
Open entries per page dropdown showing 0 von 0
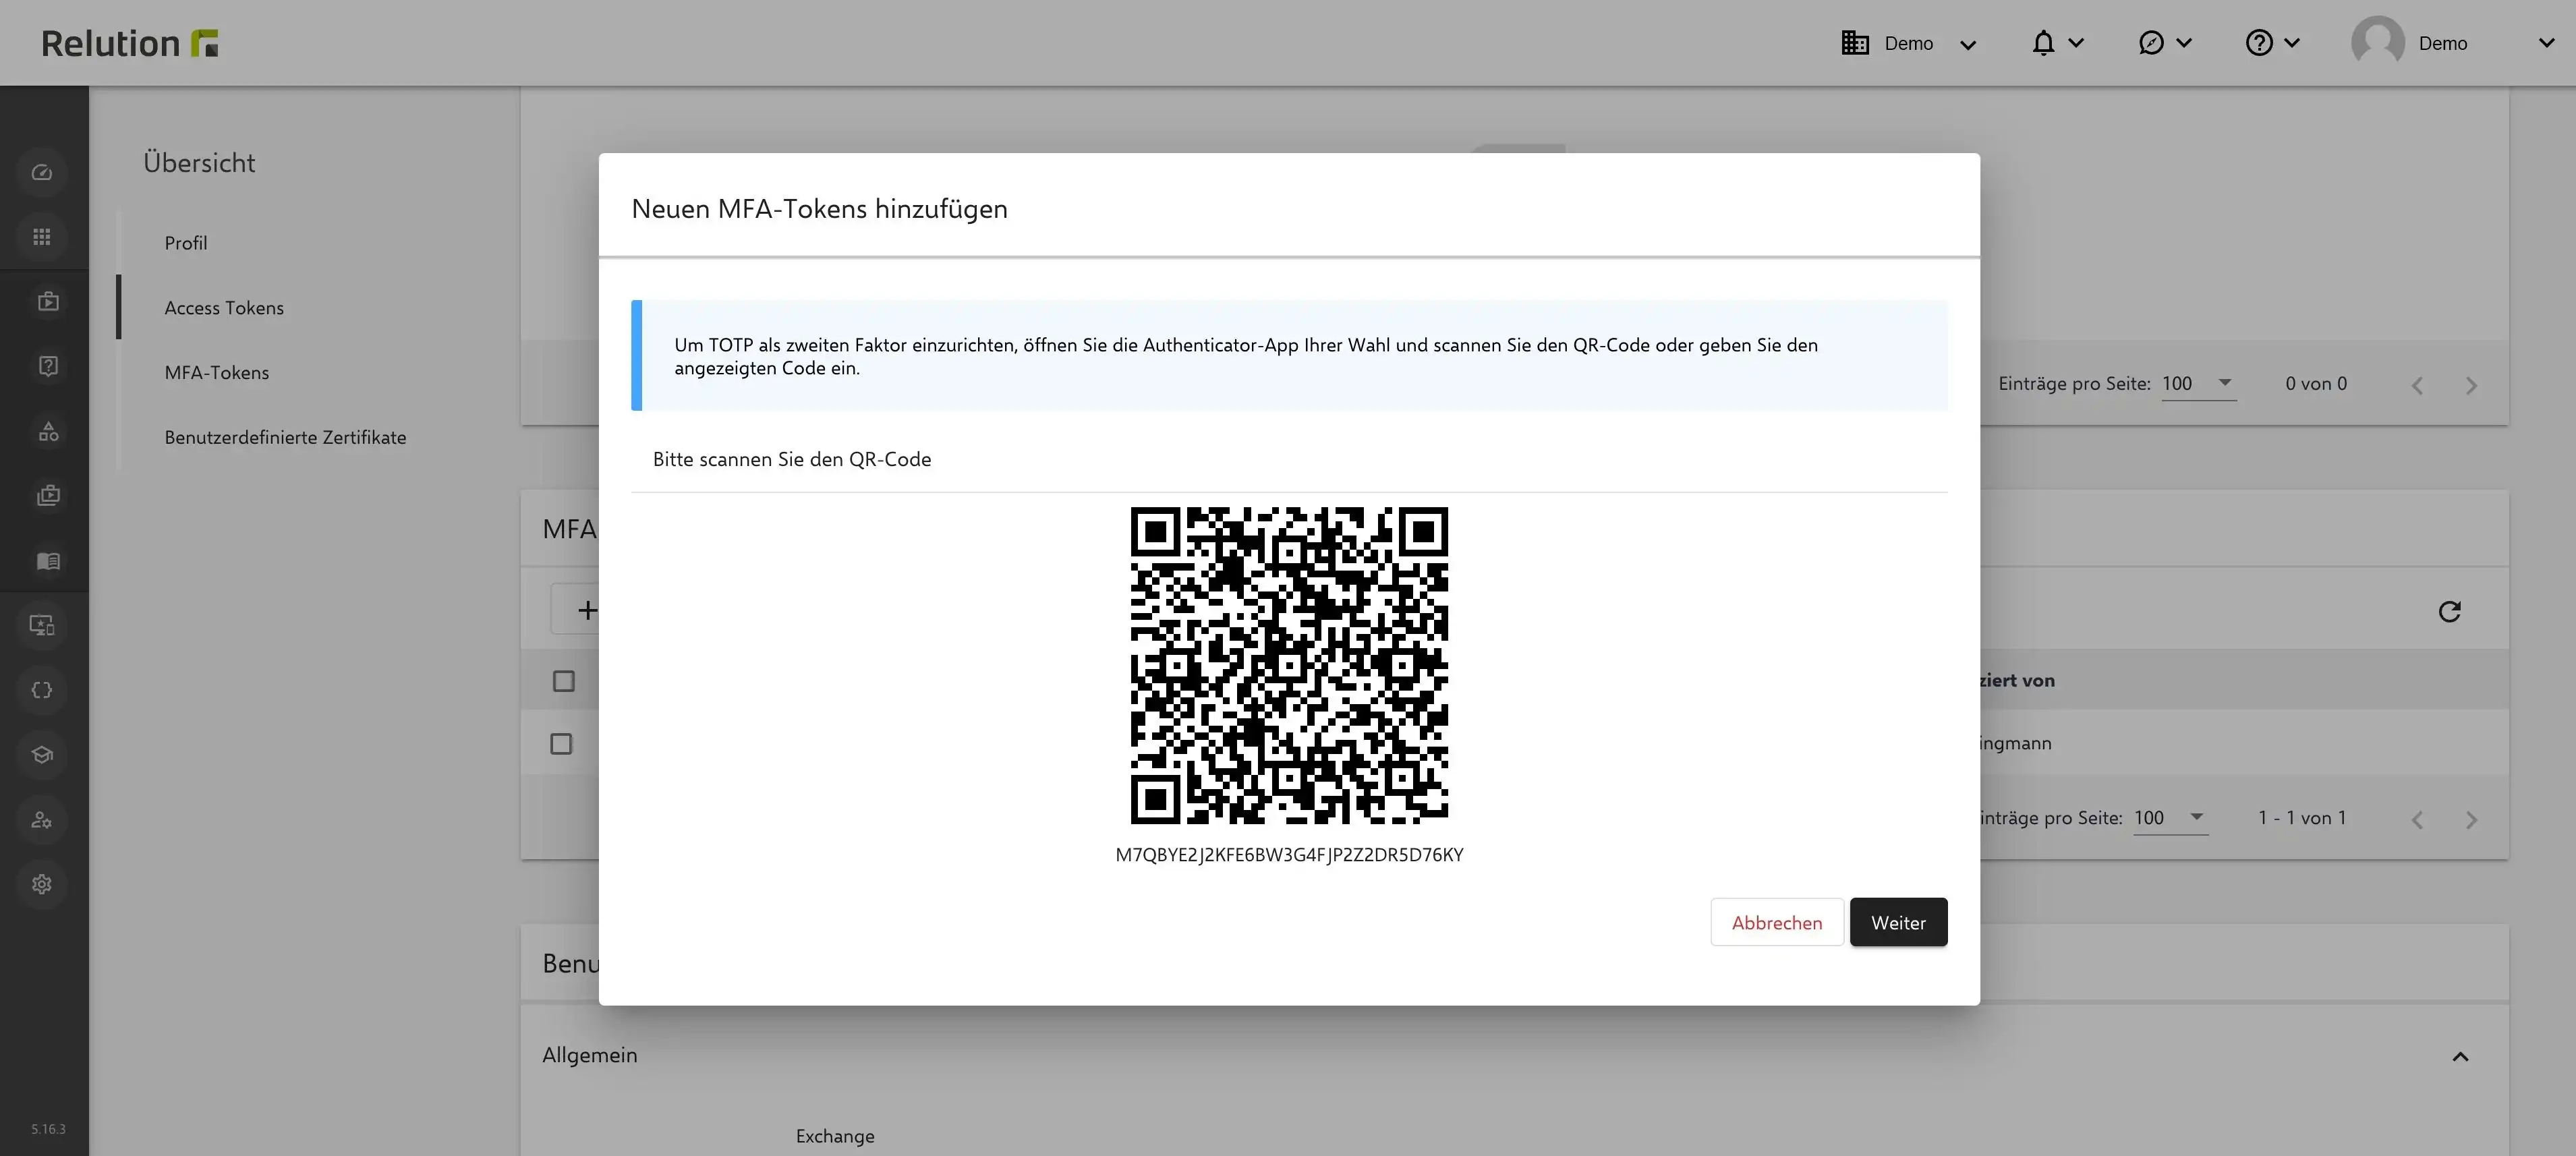[2198, 383]
